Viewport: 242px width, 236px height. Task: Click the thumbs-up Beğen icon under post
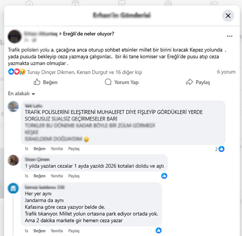[37, 82]
